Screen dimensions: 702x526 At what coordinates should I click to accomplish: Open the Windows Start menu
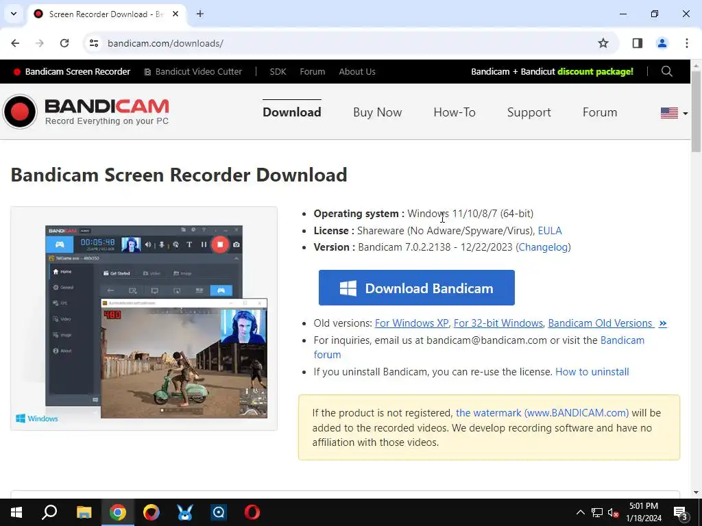coord(16,512)
